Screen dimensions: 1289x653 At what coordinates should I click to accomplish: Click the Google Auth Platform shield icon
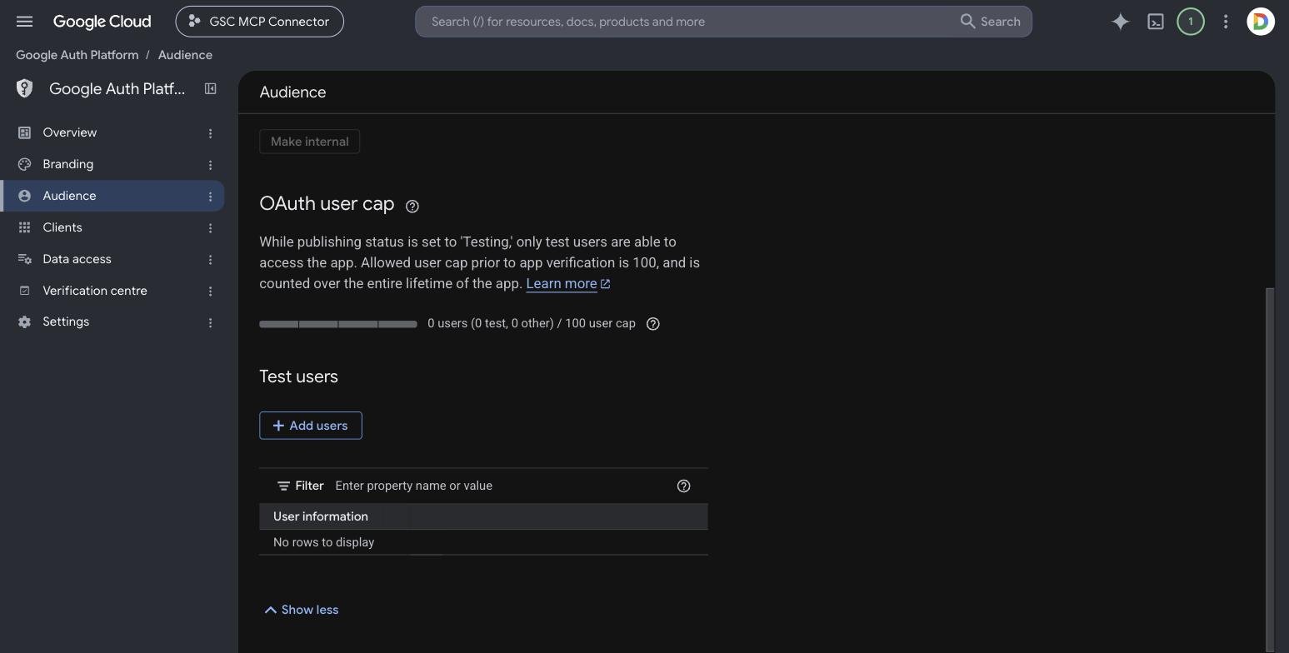pyautogui.click(x=24, y=88)
